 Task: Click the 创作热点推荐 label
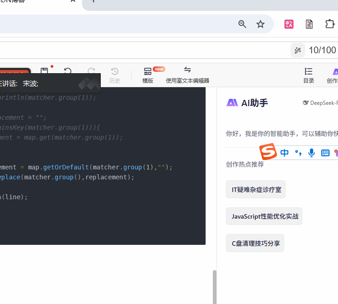click(x=245, y=164)
